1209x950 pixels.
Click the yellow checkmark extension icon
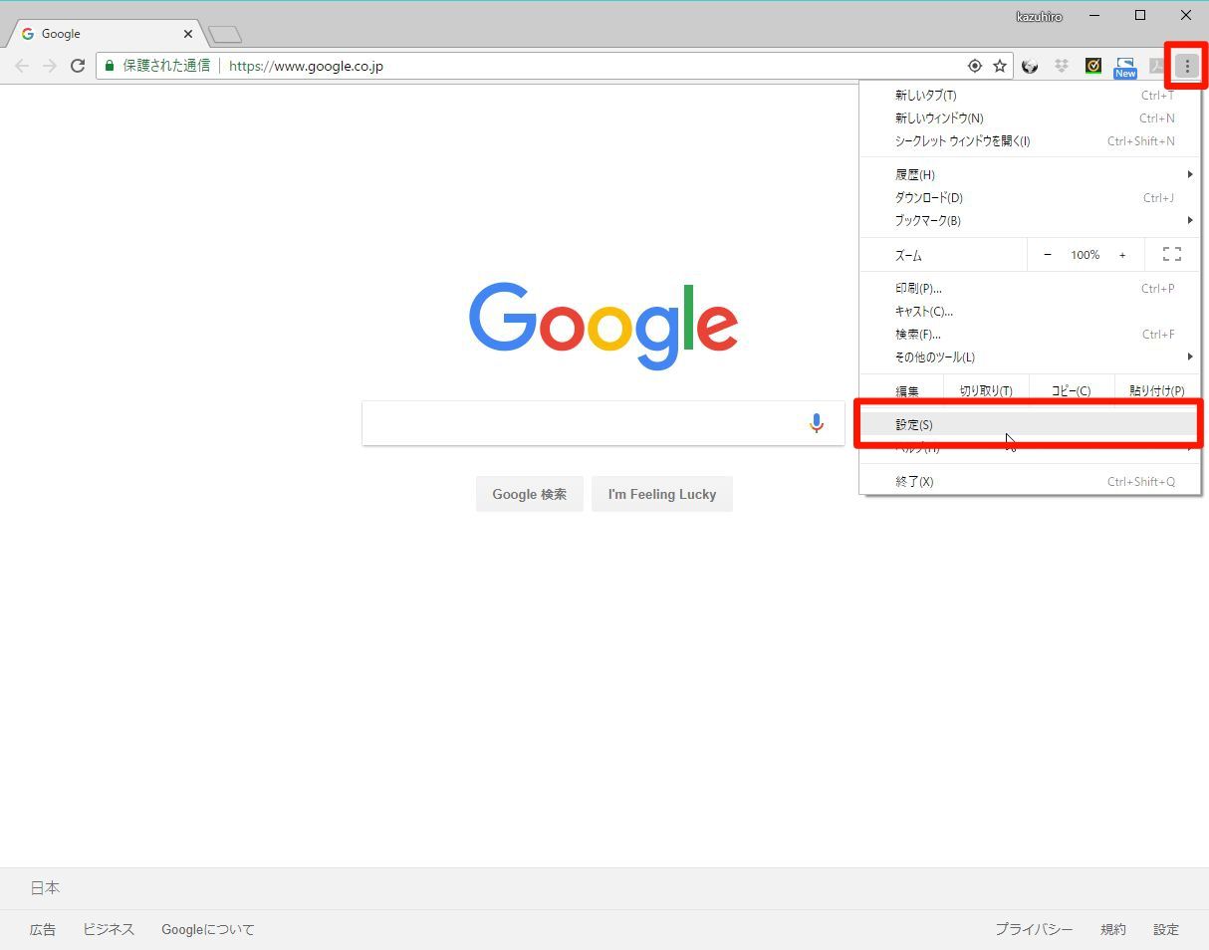pos(1093,66)
